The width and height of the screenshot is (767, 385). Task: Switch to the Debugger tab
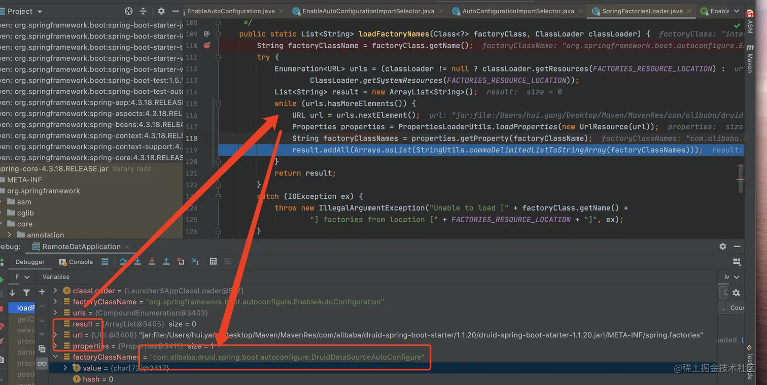click(30, 262)
